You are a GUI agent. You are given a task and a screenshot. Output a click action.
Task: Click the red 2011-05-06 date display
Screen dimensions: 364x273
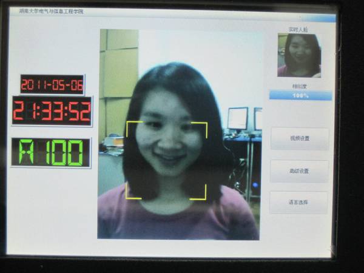point(52,84)
